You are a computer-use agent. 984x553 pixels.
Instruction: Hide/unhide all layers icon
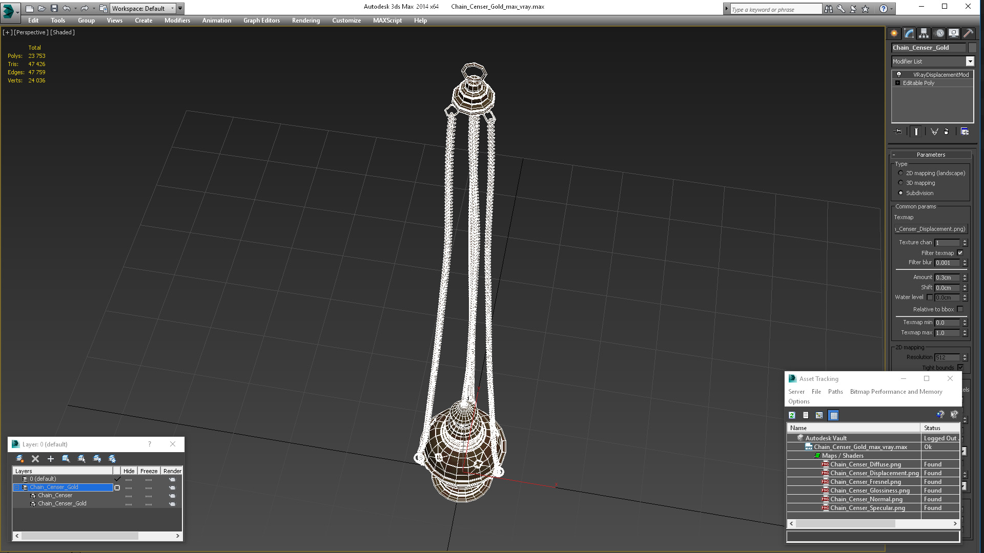(x=97, y=459)
